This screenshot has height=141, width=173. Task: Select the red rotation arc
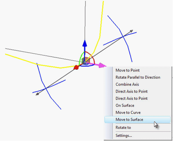(92, 56)
